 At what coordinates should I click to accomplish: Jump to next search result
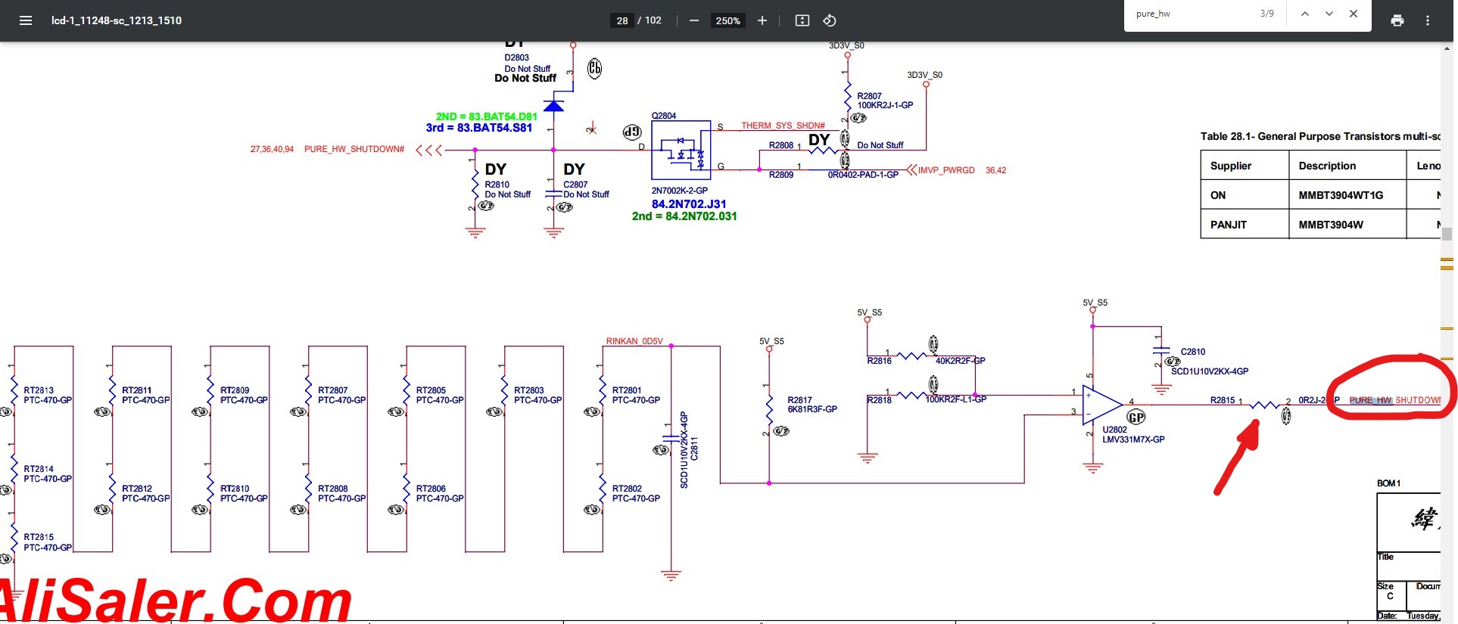[x=1329, y=14]
